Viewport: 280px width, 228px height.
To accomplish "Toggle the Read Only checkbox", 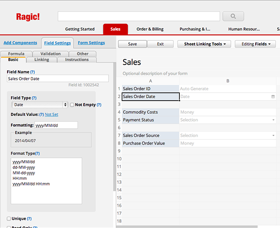I will [9, 227].
